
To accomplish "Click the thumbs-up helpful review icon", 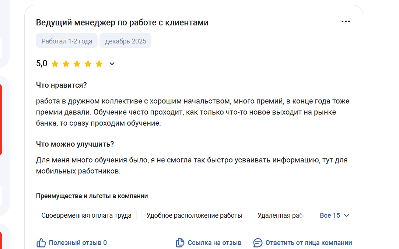I will coord(41,243).
